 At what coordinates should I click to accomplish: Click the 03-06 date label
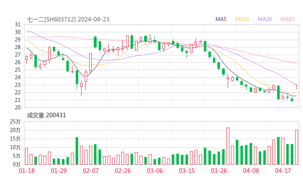pos(155,171)
